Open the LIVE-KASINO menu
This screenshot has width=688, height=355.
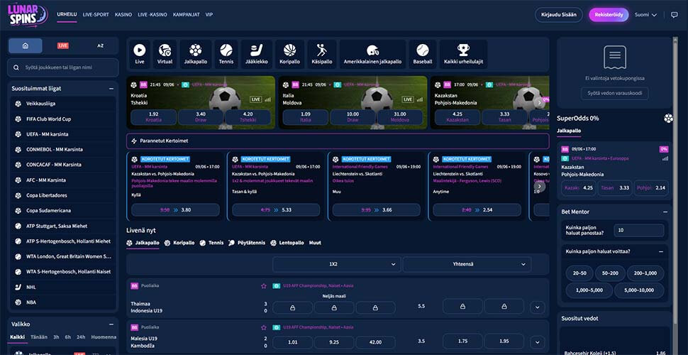coord(152,14)
